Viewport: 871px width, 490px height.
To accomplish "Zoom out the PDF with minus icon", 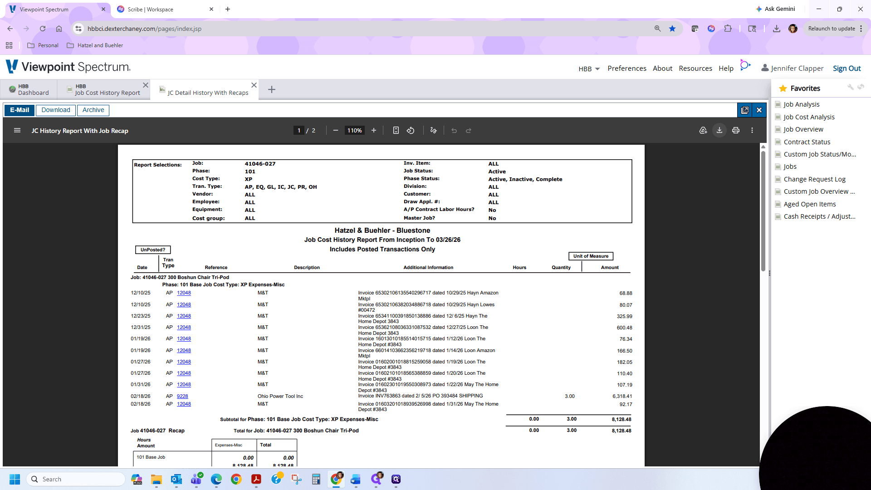I will (x=336, y=131).
